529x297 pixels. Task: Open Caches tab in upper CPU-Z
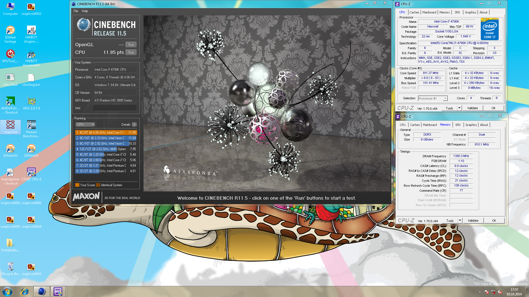[x=414, y=12]
